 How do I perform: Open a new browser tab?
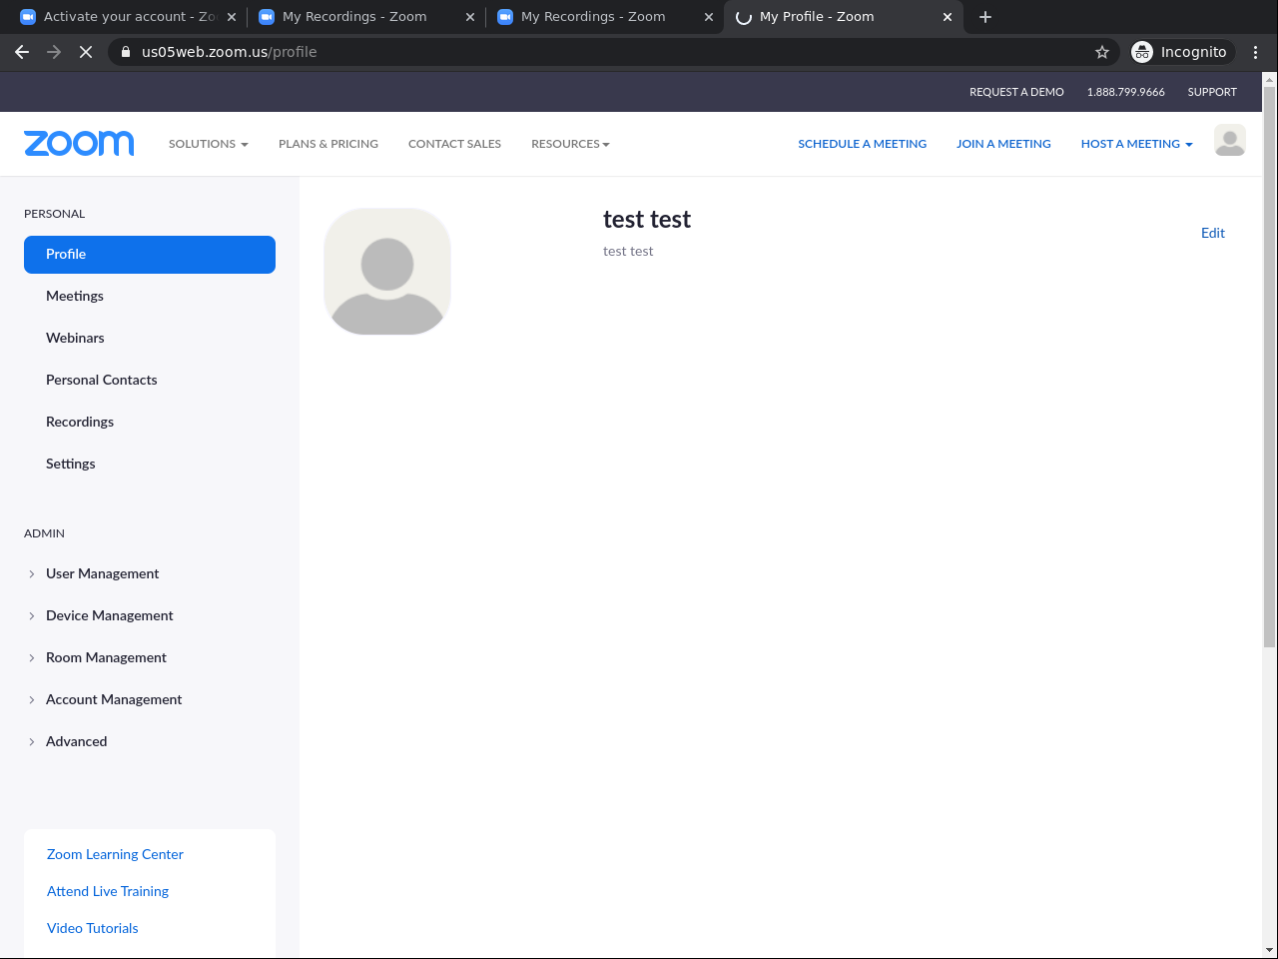pos(985,17)
